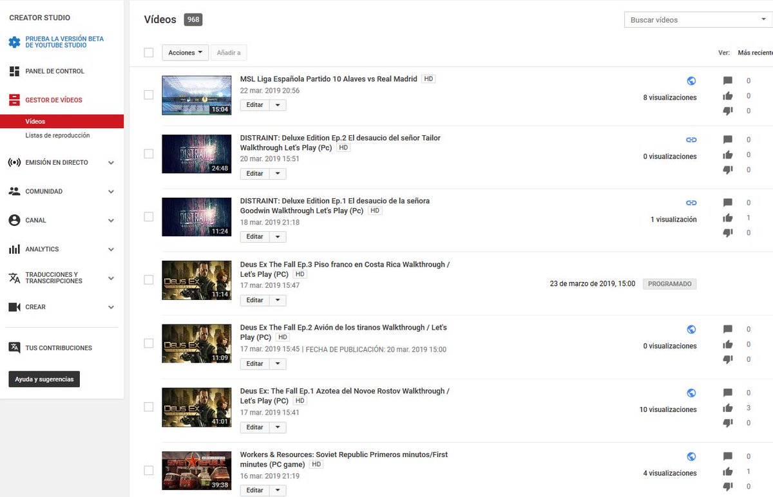Click the Crear video camera icon

point(14,307)
